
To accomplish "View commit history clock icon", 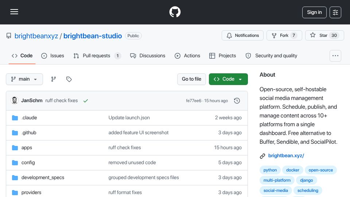I will 237,101.
